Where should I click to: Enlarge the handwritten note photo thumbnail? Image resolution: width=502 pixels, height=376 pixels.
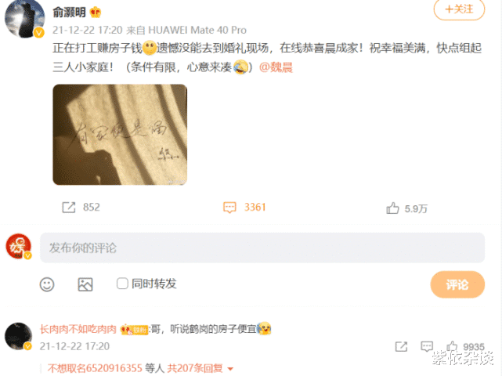[x=120, y=135]
